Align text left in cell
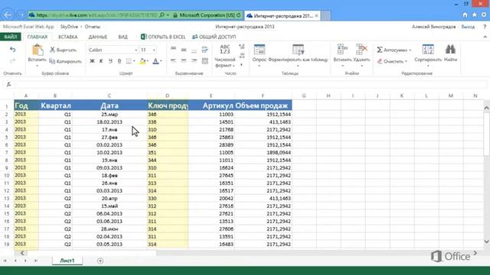The width and height of the screenshot is (490, 275). tap(174, 61)
